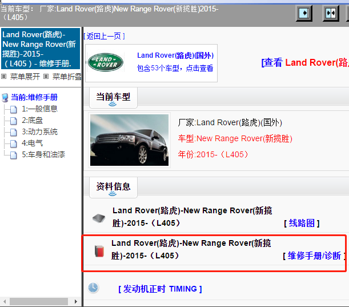Click the title text in the 线路图 row
Image resolution: width=349 pixels, height=307 pixels.
[192, 217]
